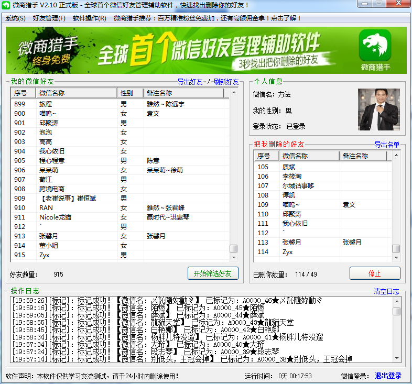Click the 退出登录 link

click(388, 376)
